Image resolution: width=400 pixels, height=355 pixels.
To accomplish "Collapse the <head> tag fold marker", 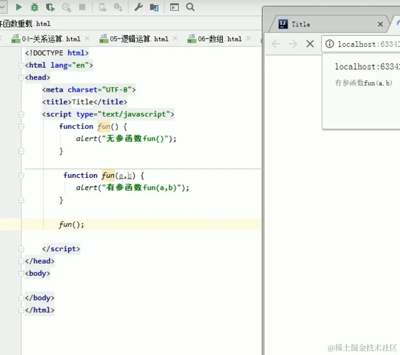I will pos(21,78).
